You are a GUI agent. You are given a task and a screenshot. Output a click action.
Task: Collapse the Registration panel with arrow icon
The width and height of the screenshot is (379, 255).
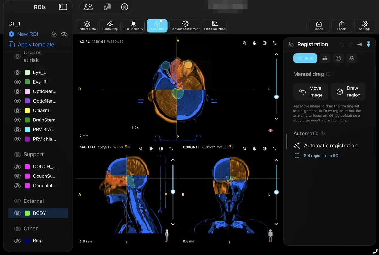click(x=359, y=45)
